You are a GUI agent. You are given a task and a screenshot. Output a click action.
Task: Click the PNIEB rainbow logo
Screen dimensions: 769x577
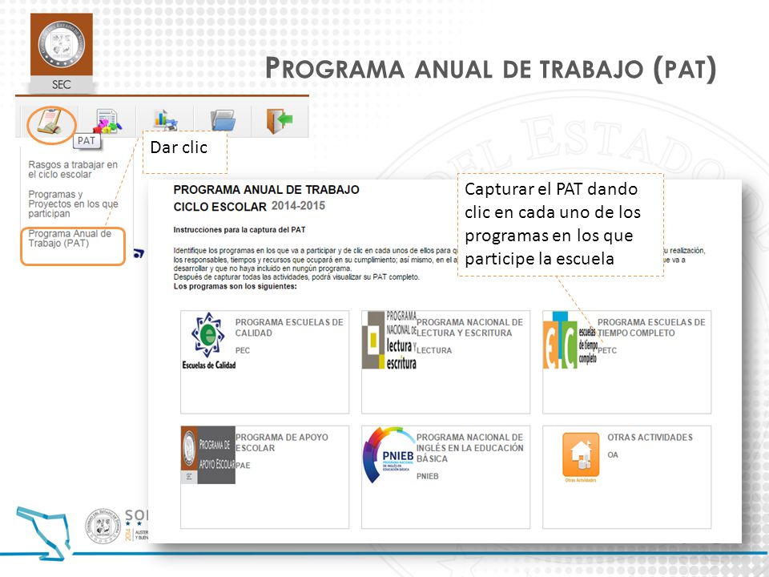point(389,454)
